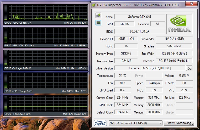Image resolution: width=200 pixels, height=130 pixels.
Task: Select the Name field GeForce GTX 645
Action: (x=140, y=17)
